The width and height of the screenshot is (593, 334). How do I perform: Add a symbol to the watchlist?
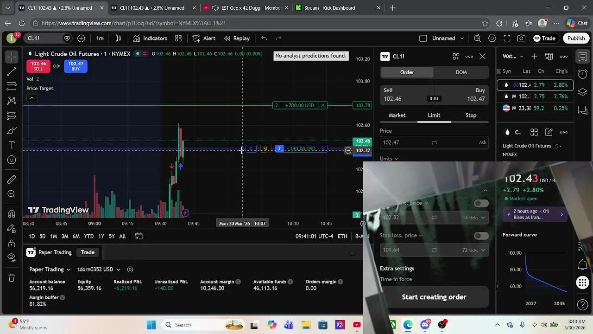pos(534,57)
